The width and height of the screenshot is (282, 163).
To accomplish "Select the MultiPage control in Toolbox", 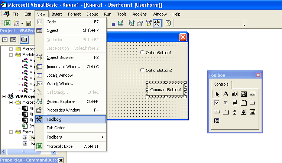I will click(x=226, y=112).
